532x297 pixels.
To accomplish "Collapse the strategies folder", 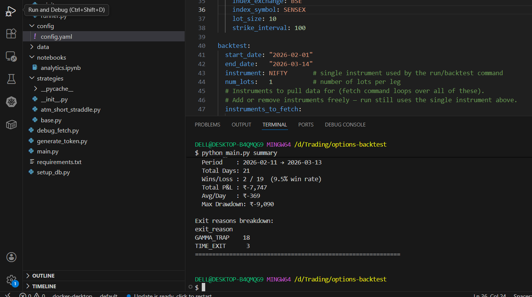I will [31, 78].
